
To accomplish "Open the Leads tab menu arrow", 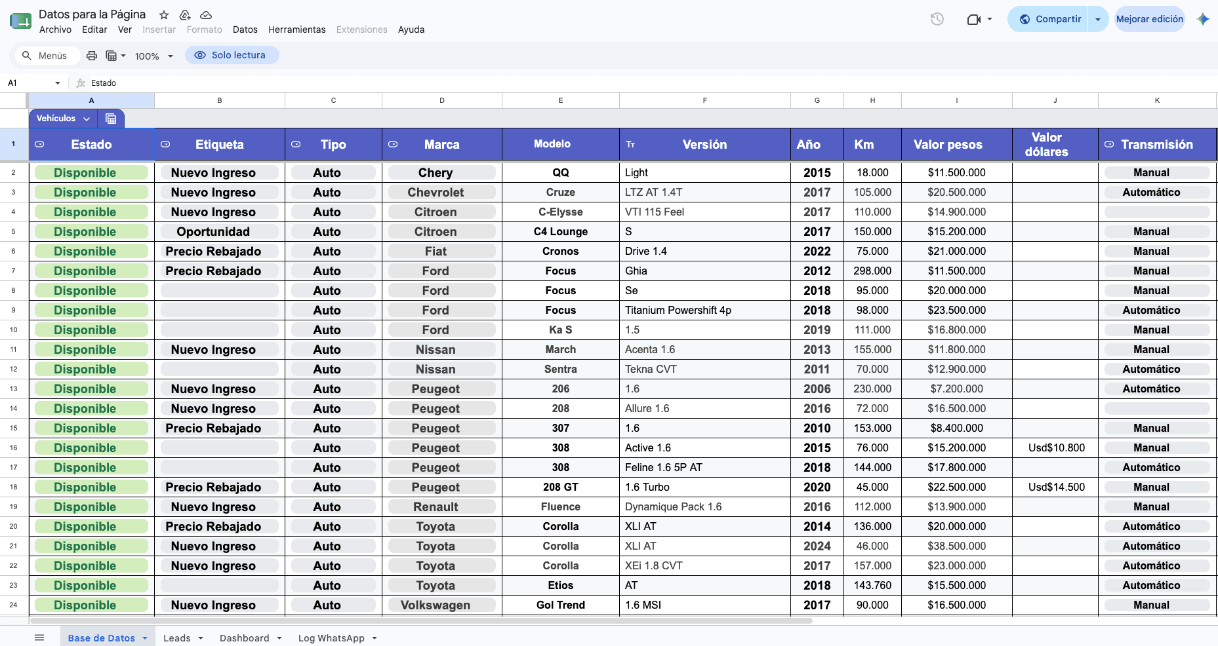I will click(201, 637).
